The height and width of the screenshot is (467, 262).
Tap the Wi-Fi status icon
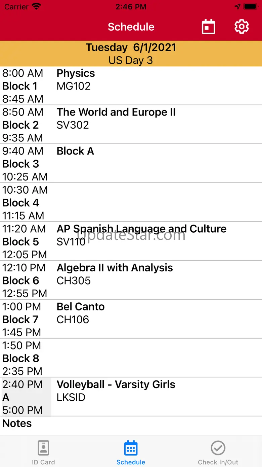click(x=36, y=7)
